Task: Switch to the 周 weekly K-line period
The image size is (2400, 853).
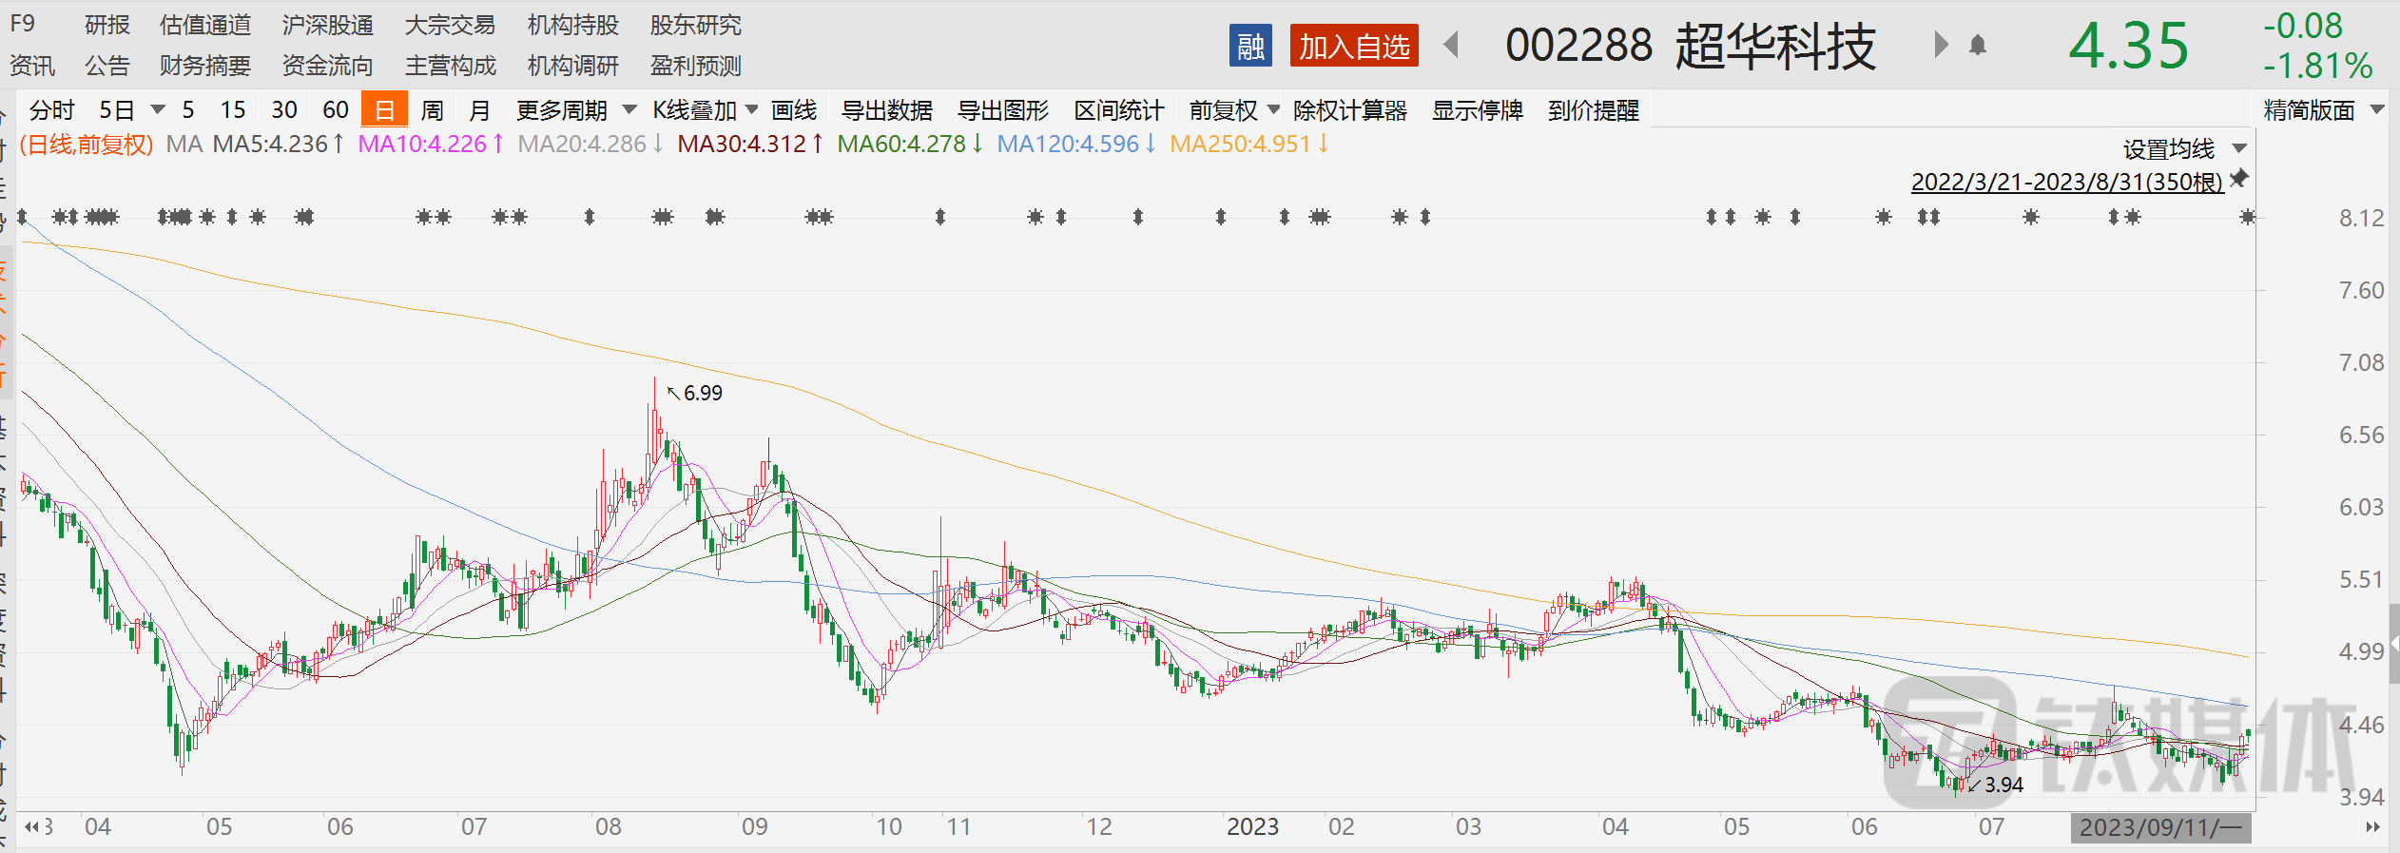Action: (x=432, y=110)
